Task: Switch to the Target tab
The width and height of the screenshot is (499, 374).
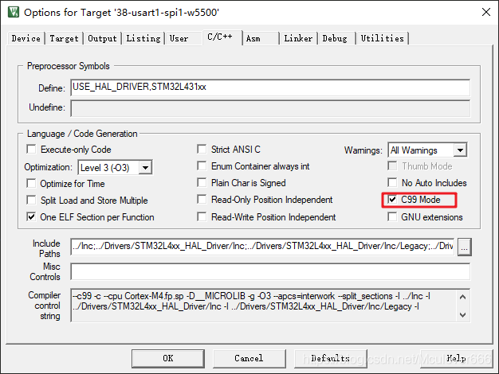Action: pyautogui.click(x=64, y=38)
